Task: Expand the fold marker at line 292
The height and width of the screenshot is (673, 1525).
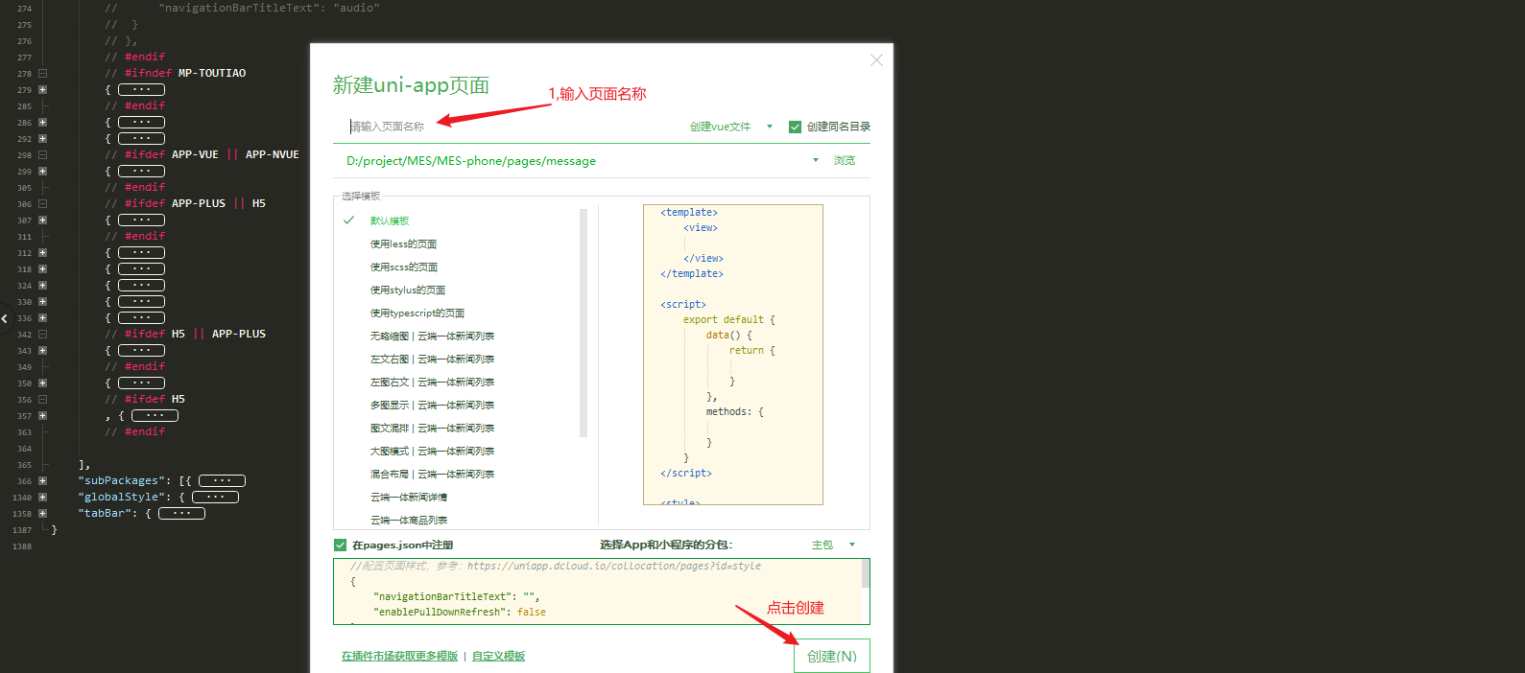Action: 42,138
